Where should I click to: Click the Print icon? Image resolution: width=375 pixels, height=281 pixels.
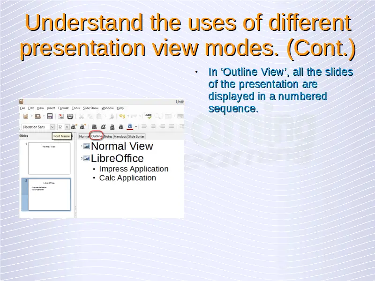click(70, 116)
